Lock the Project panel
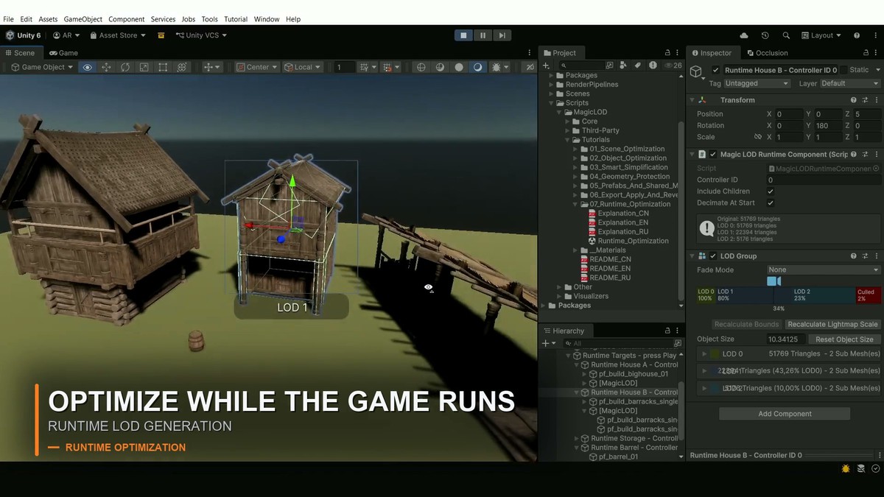The width and height of the screenshot is (884, 497). click(667, 53)
